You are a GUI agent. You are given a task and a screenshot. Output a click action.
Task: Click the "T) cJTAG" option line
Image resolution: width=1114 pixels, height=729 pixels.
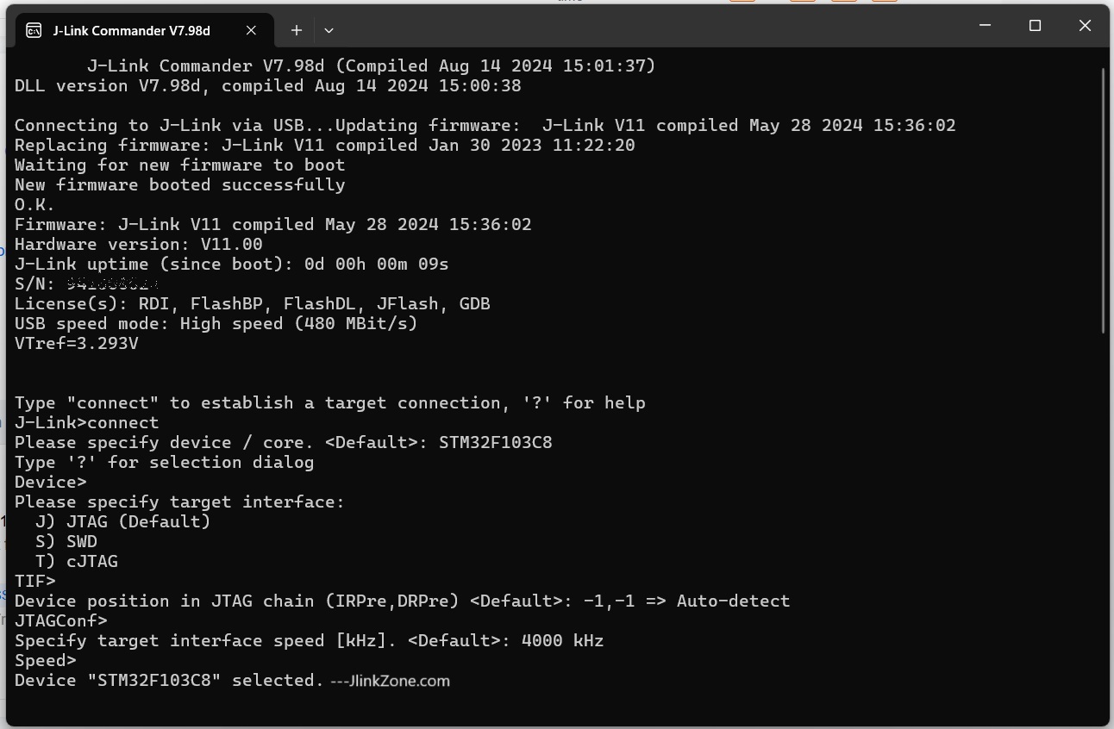(x=77, y=562)
